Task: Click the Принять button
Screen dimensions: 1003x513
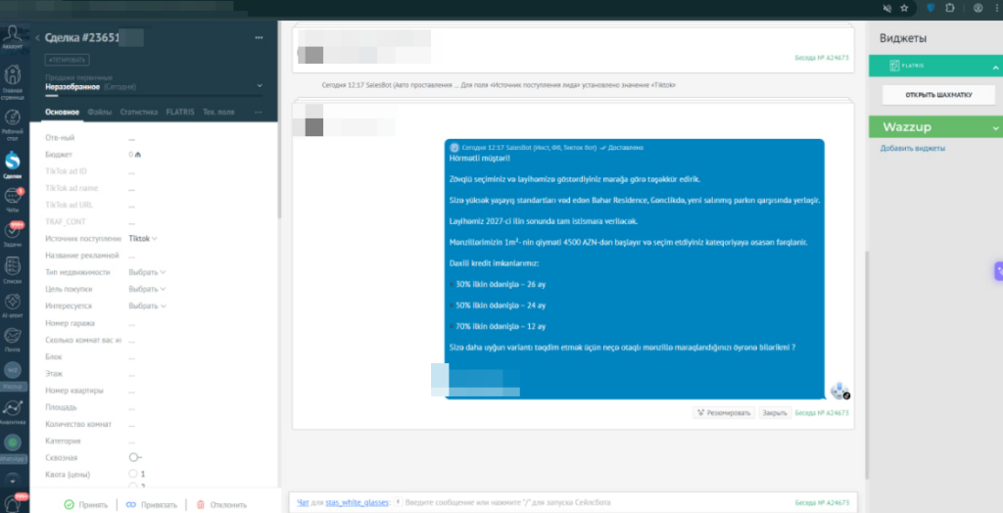Action: [x=85, y=504]
